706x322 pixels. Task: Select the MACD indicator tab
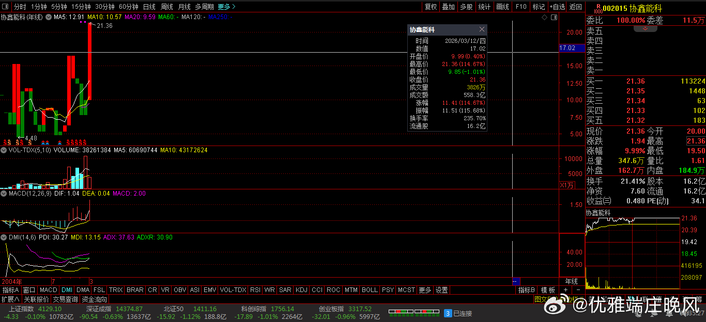(x=49, y=290)
